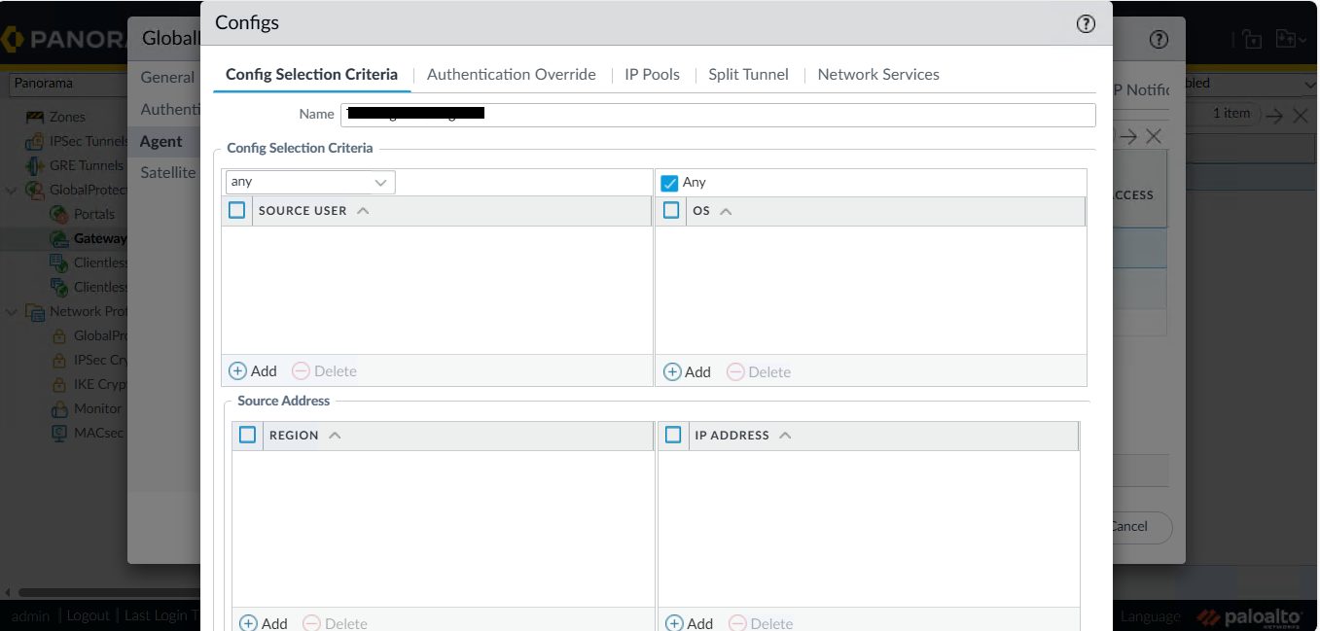Select Portals icon under GlobalProtect

tap(59, 214)
